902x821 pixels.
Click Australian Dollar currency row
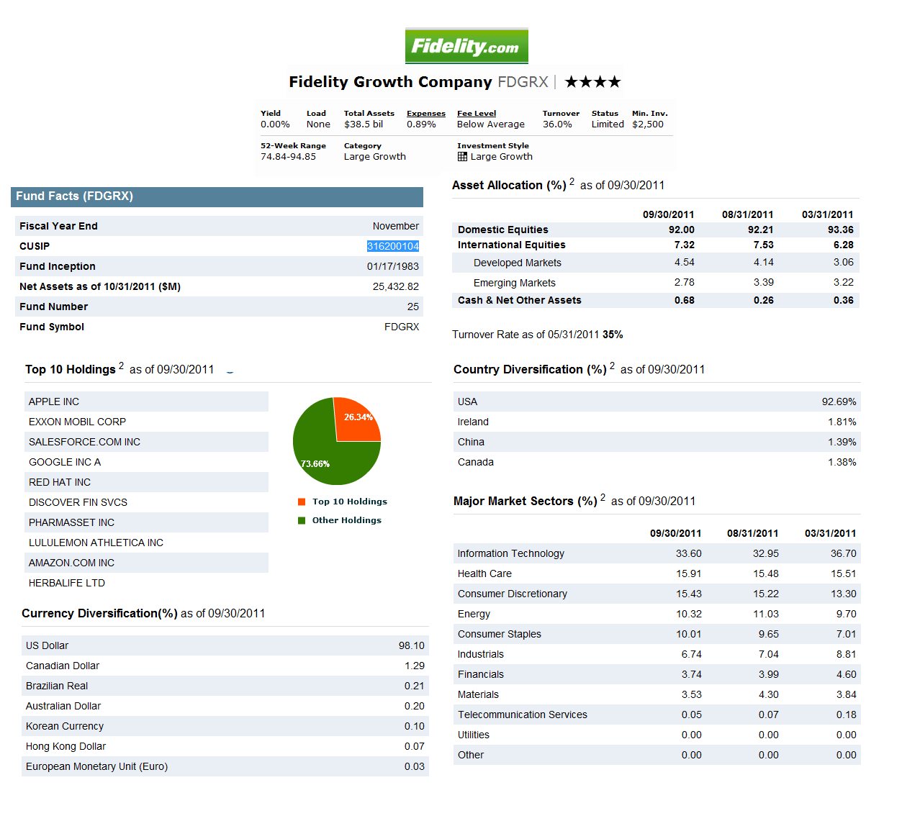tap(225, 706)
